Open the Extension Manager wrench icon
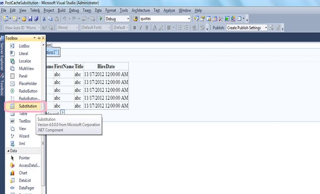The width and height of the screenshot is (320, 194). [221, 19]
